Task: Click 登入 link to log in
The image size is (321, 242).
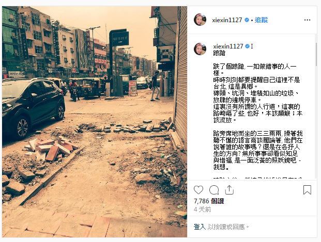Action: pyautogui.click(x=200, y=227)
